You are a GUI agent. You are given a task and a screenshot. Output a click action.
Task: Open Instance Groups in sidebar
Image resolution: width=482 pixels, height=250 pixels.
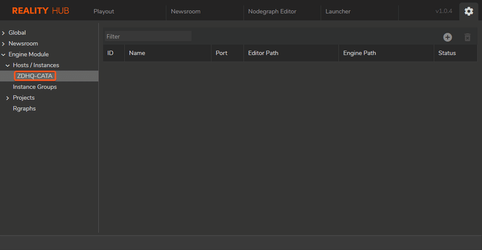(x=35, y=87)
